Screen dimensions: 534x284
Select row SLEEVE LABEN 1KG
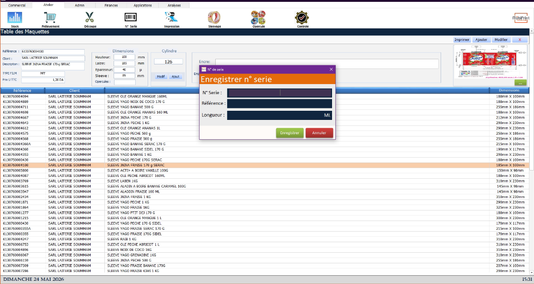coord(265,181)
